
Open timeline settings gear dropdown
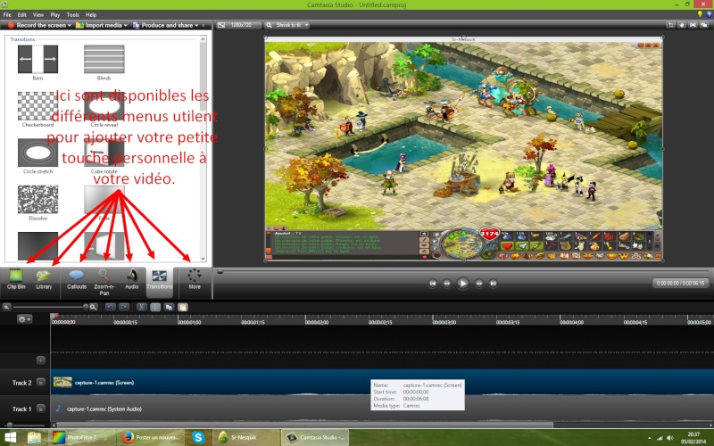(24, 319)
